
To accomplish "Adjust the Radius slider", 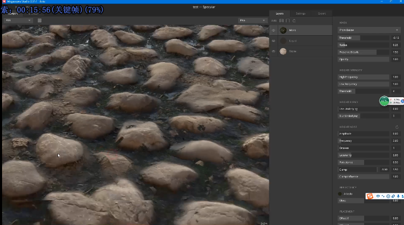I will pyautogui.click(x=364, y=45).
